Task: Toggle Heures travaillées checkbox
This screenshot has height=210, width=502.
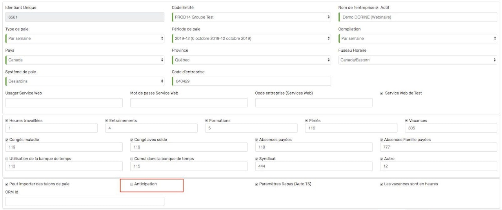Action: click(7, 121)
